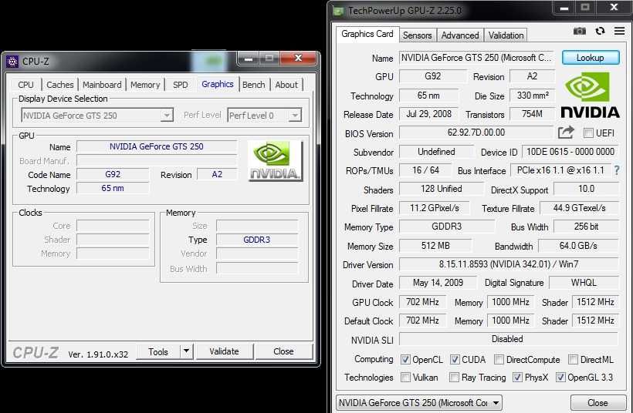This screenshot has height=413, width=633.
Task: Open the GPU-Z hamburger menu
Action: (619, 31)
